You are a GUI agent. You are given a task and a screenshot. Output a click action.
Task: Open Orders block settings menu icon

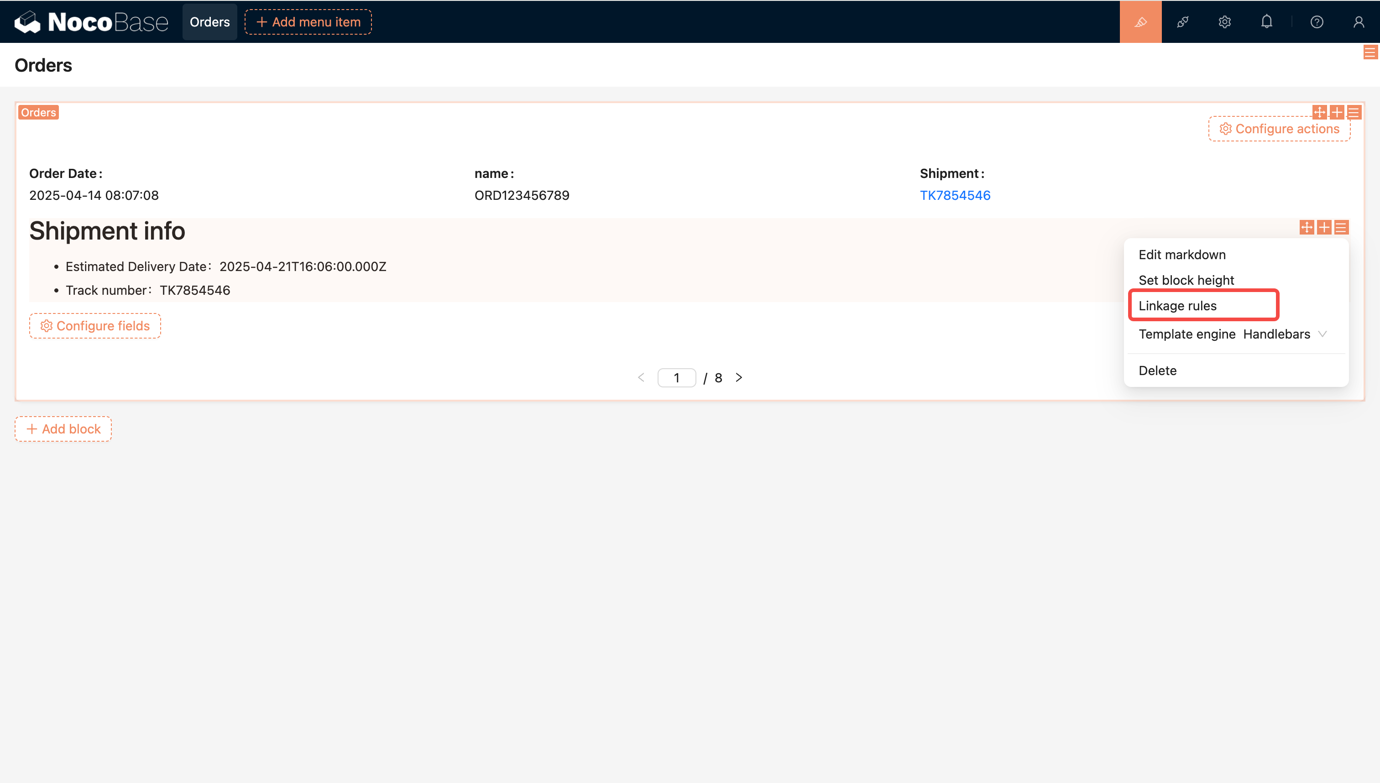tap(1354, 112)
